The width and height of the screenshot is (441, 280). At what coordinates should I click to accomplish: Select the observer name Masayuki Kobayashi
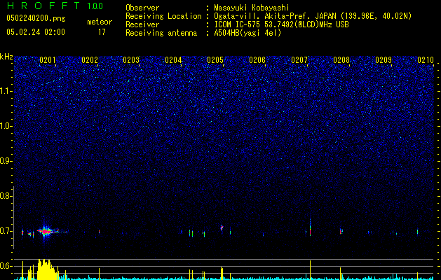point(251,8)
